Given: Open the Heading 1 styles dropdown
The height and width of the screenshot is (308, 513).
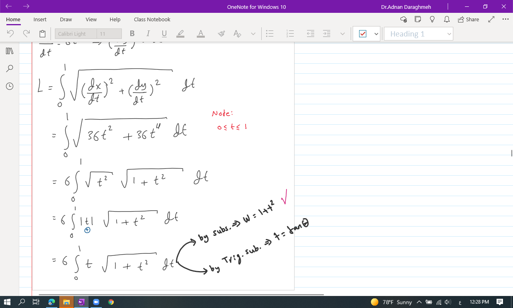Looking at the screenshot, I should (418, 34).
